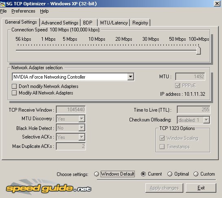Image resolution: width=222 pixels, height=198 pixels.
Task: Open the Selective ACKs dropdown
Action: pos(82,137)
